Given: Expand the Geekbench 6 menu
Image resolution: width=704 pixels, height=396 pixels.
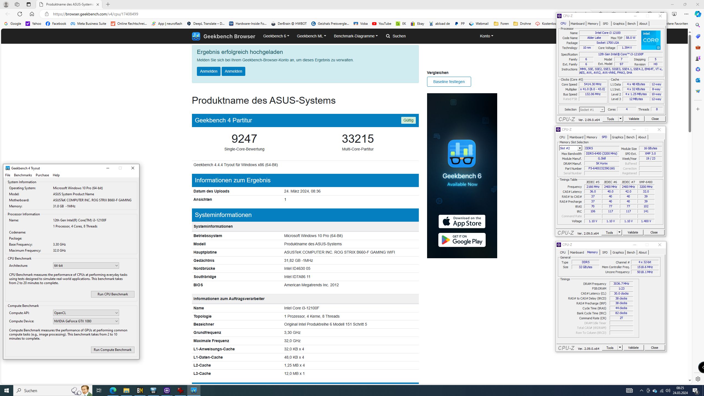Looking at the screenshot, I should pyautogui.click(x=276, y=36).
